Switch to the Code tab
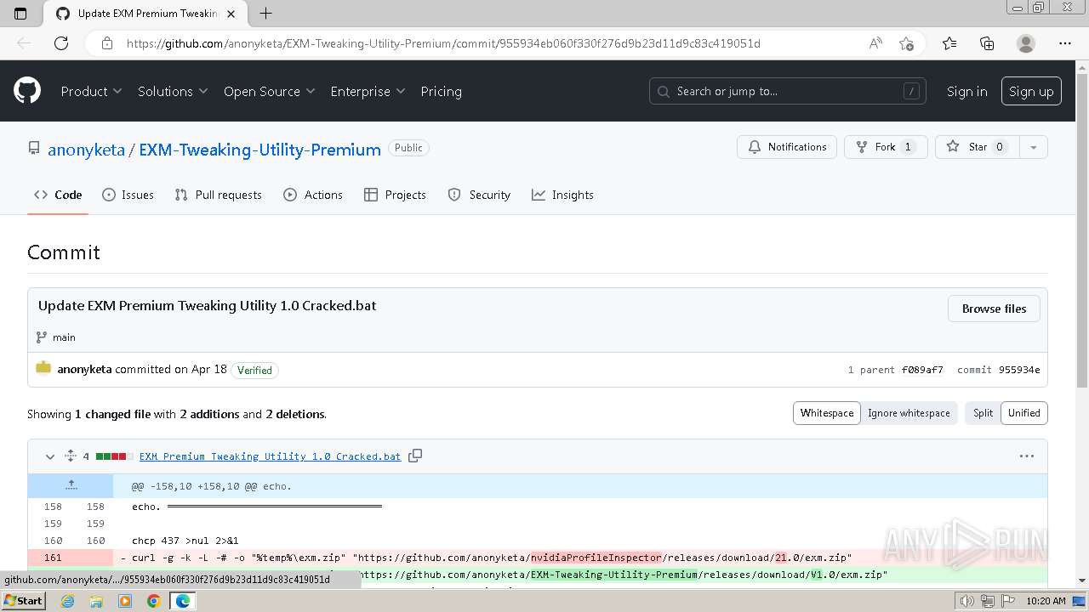The height and width of the screenshot is (612, 1089). pyautogui.click(x=58, y=195)
